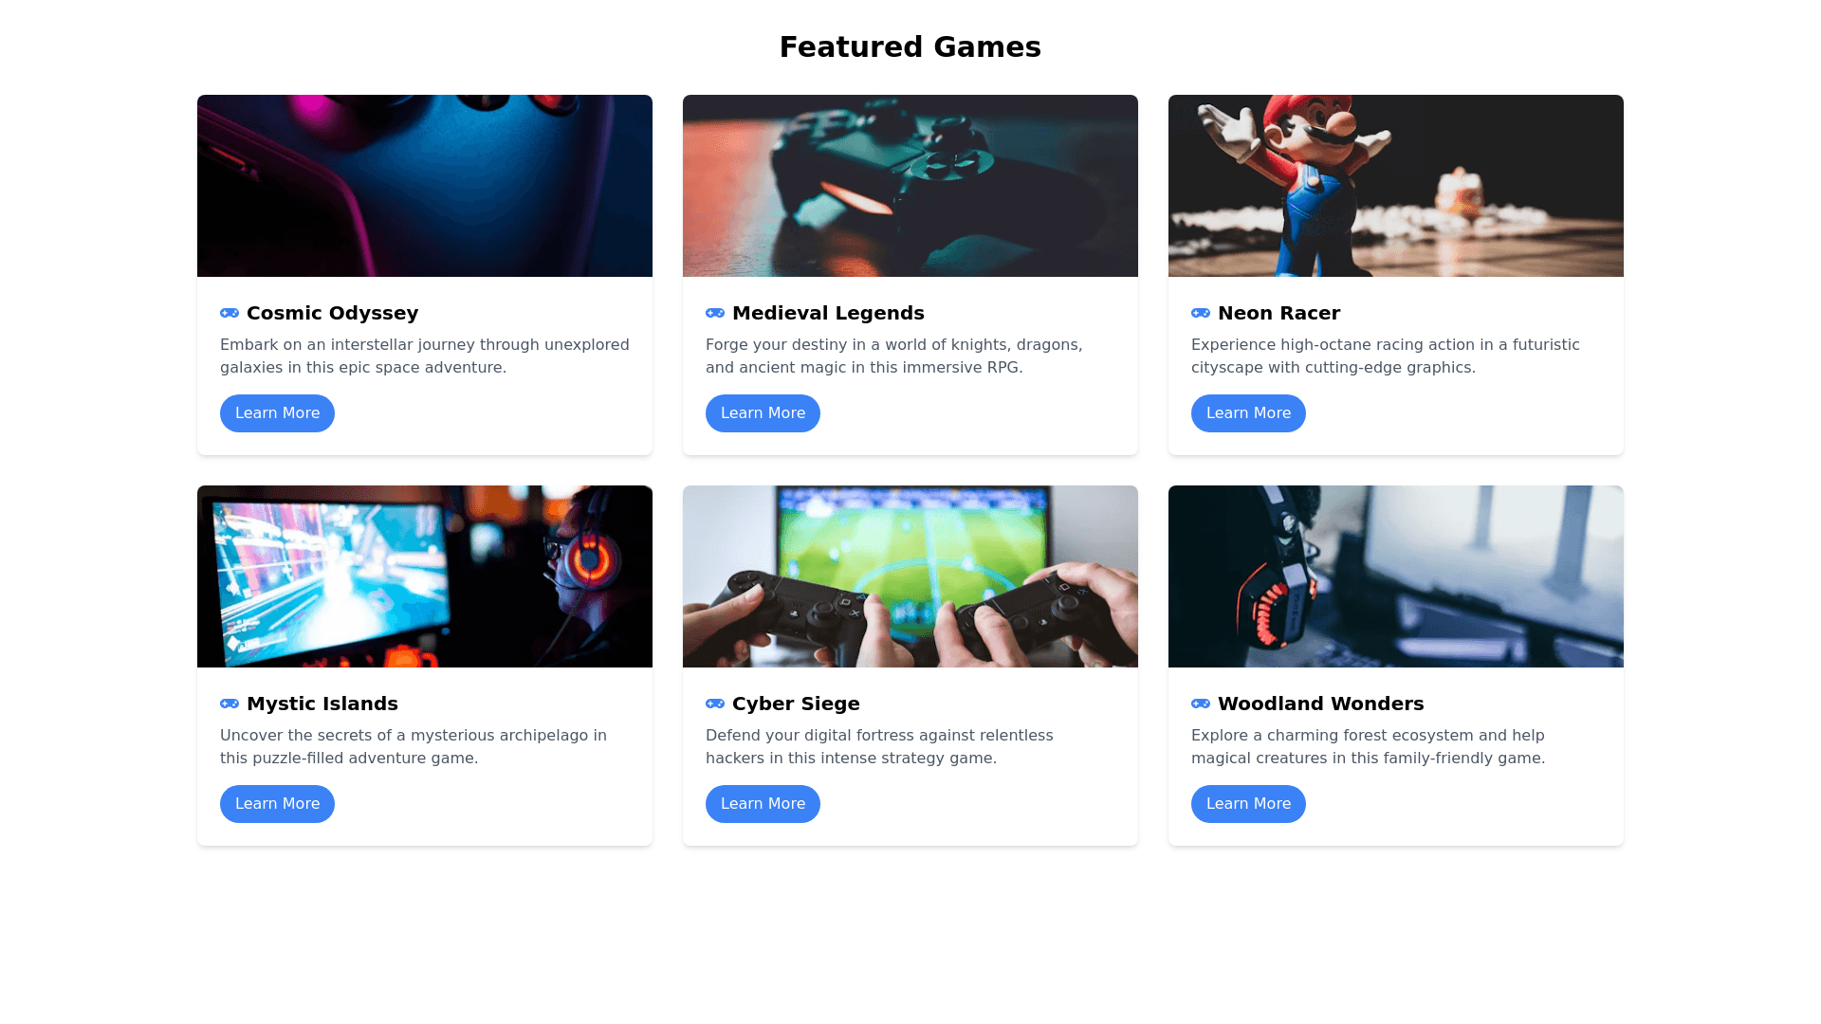The height and width of the screenshot is (1024, 1821).
Task: Click the gamepad icon beside Neon Racer
Action: pos(1201,313)
